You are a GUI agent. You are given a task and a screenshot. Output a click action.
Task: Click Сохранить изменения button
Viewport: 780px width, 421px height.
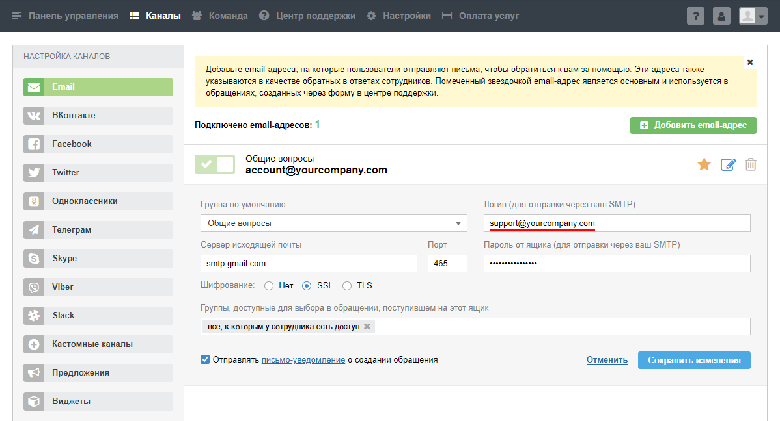click(x=694, y=360)
